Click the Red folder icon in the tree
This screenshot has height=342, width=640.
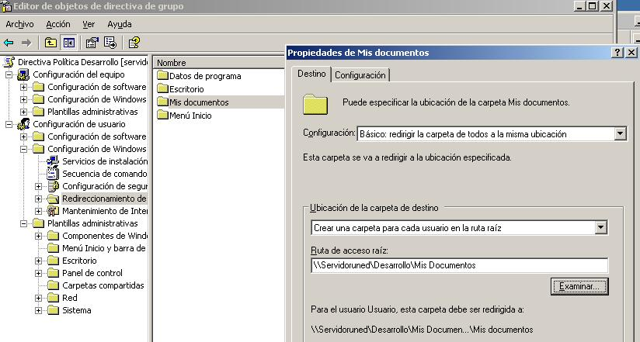(53, 298)
